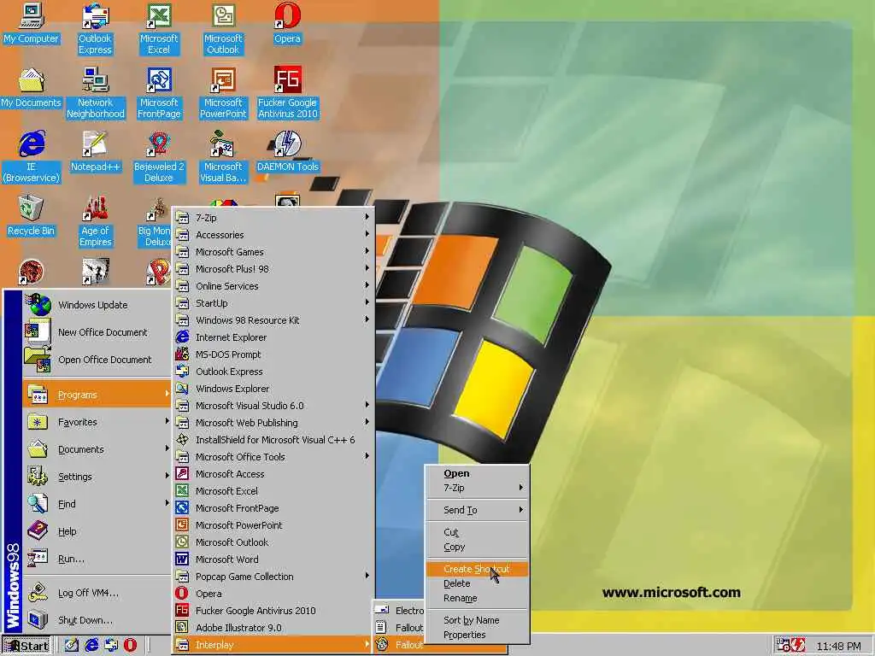
Task: Open the My Computer desktop icon
Action: coord(32,23)
